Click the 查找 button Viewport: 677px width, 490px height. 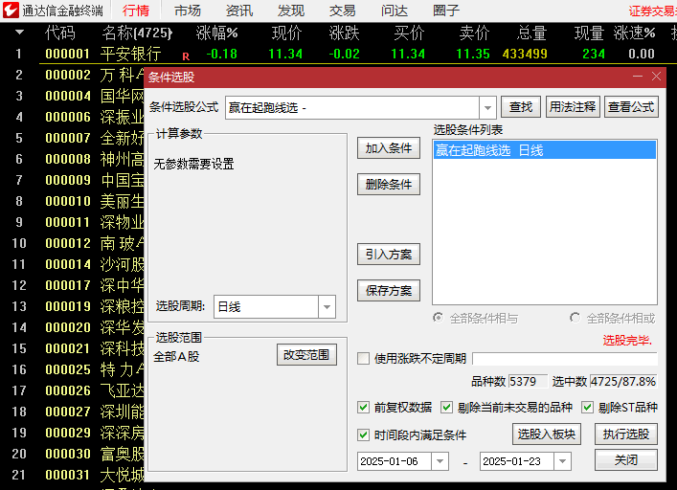[x=521, y=107]
